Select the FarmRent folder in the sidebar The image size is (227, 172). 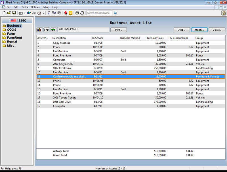(x=14, y=37)
